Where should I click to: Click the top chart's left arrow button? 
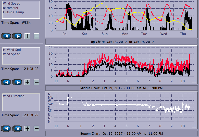click(x=6, y=36)
